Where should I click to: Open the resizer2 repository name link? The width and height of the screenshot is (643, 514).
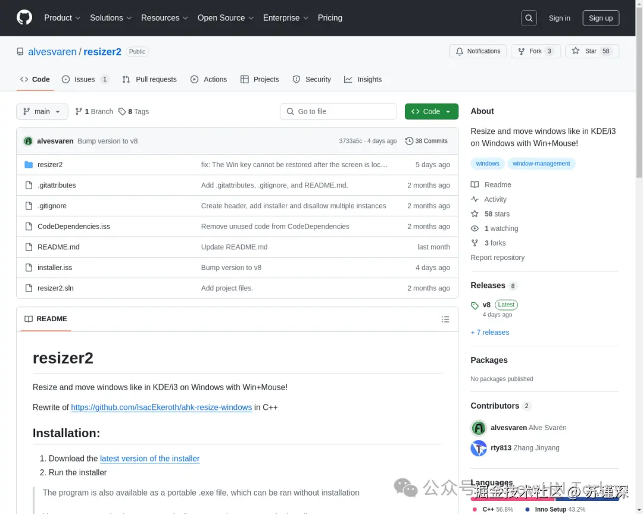(102, 52)
